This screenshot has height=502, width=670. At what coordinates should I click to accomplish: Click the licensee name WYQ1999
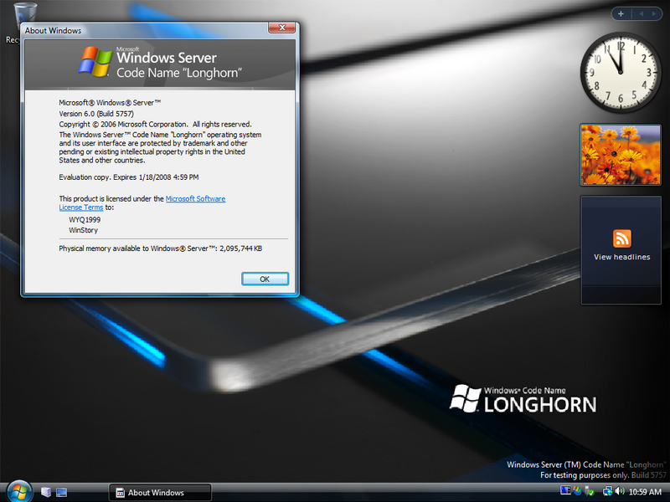85,219
